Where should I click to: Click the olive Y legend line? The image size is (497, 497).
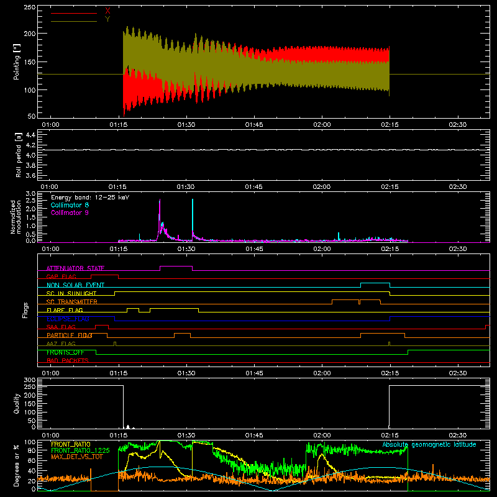tap(74, 21)
